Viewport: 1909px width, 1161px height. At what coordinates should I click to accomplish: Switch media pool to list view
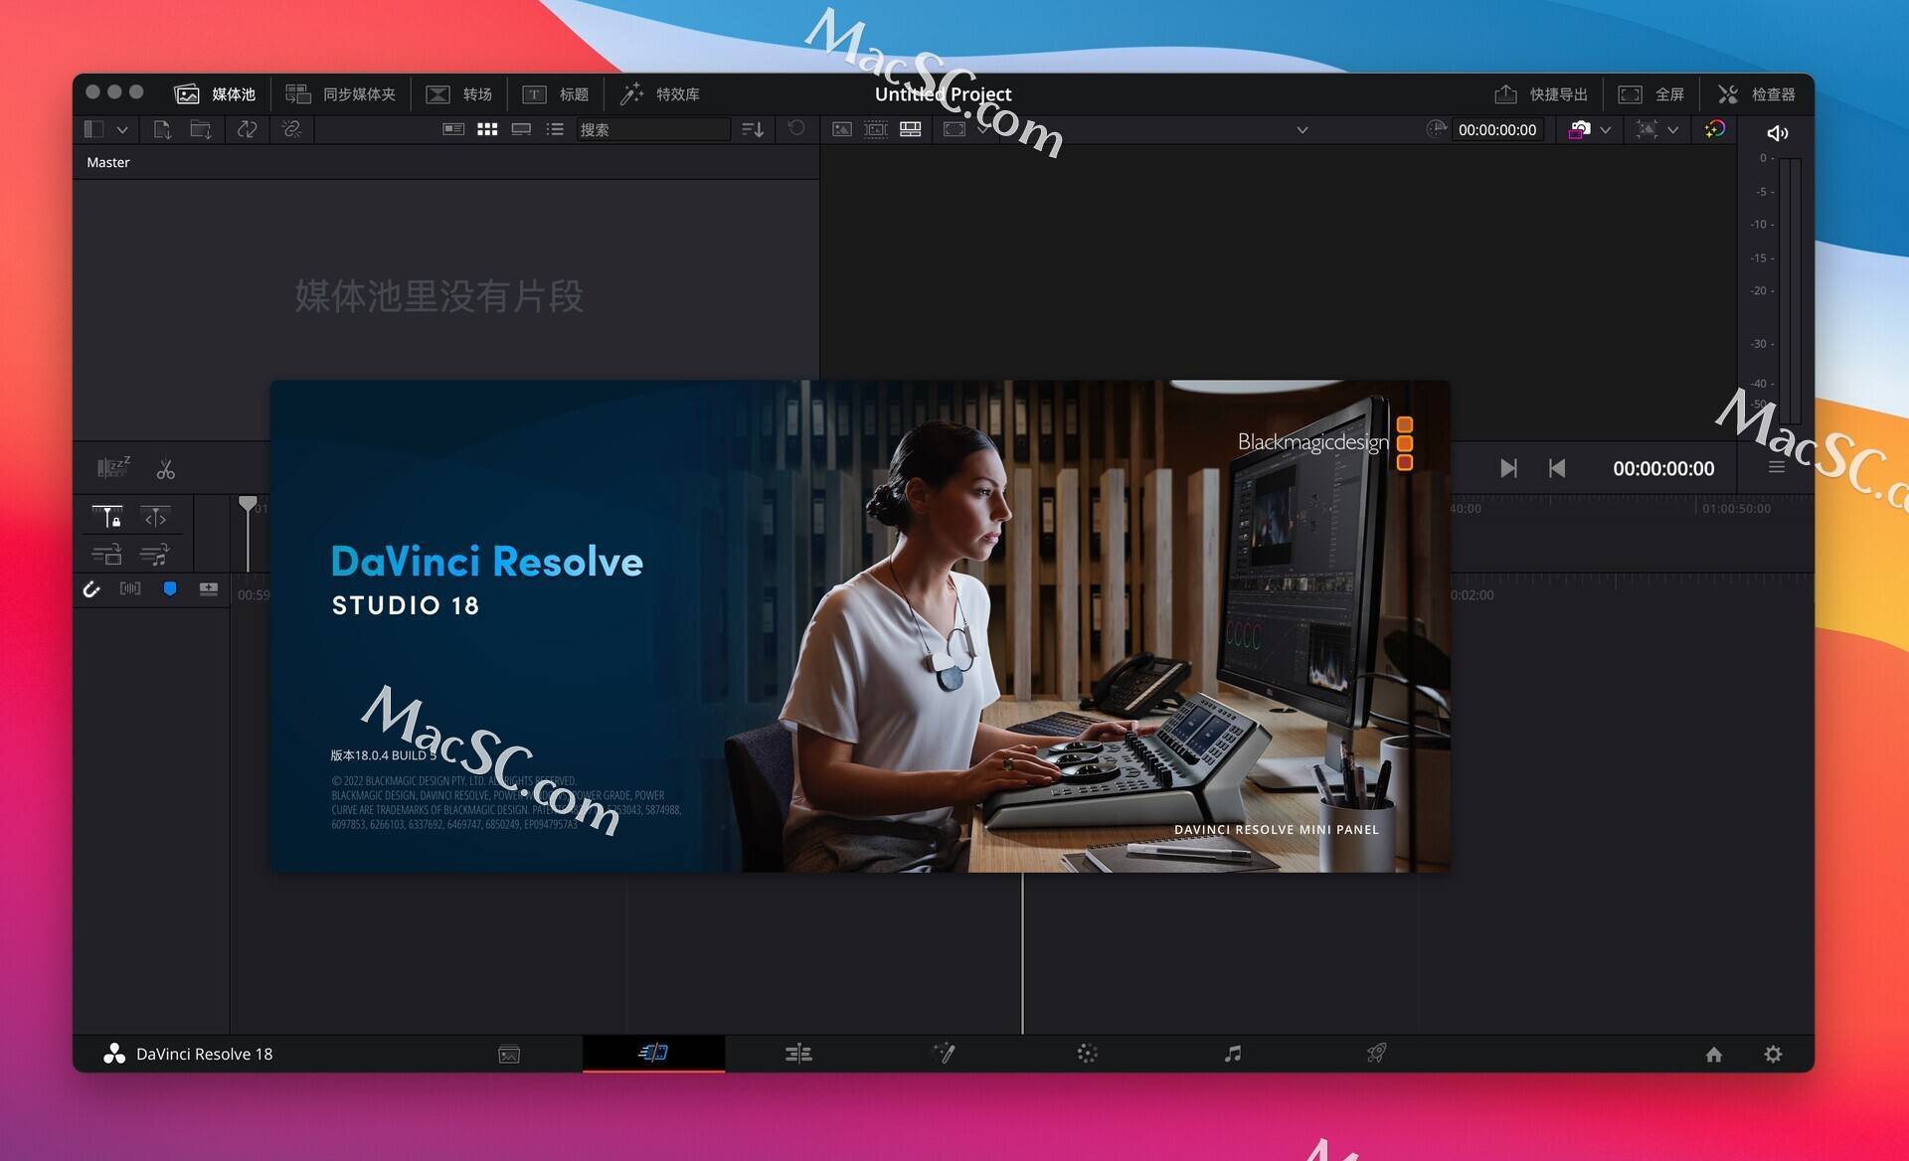coord(555,129)
